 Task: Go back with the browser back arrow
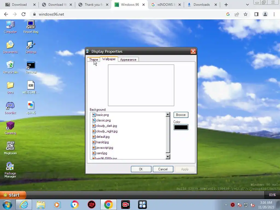click(x=6, y=14)
